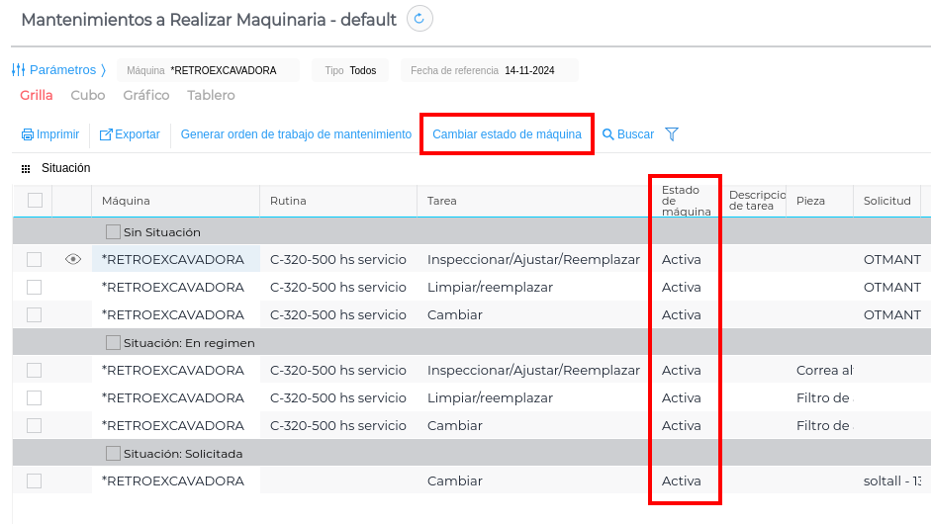Click the Exportar export icon

[x=106, y=134]
